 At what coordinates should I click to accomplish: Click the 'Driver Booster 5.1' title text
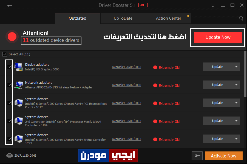117,5
